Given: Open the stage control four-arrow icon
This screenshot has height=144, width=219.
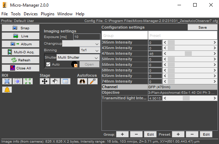Looking at the screenshot, I should 45,81.
